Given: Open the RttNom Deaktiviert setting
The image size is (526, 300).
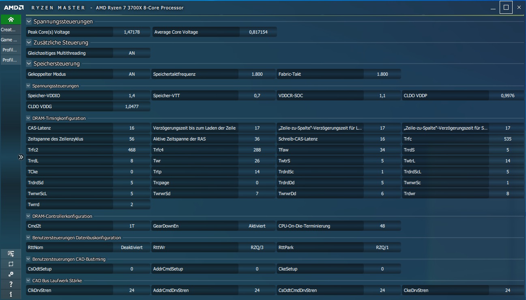Looking at the screenshot, I should click(132, 247).
